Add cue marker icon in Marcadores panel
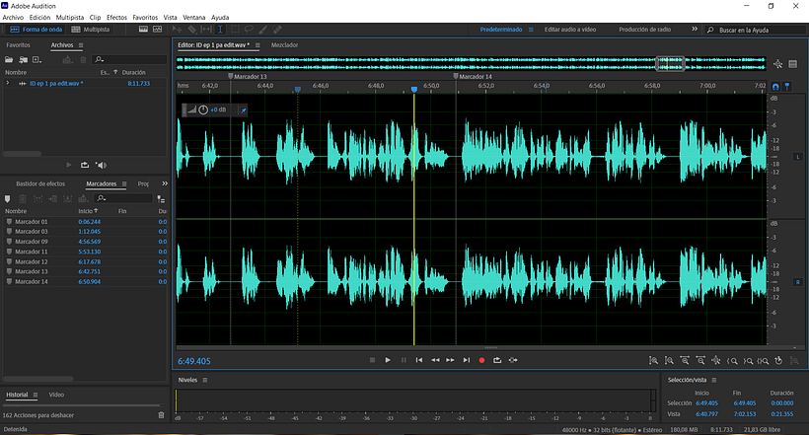 coord(7,198)
